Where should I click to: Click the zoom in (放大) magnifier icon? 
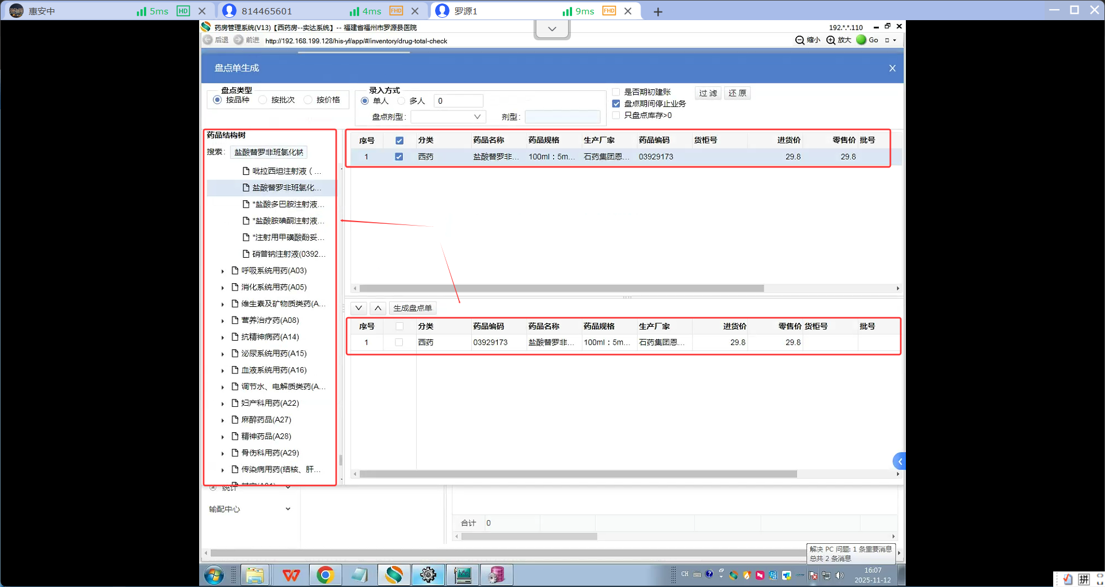(x=831, y=40)
